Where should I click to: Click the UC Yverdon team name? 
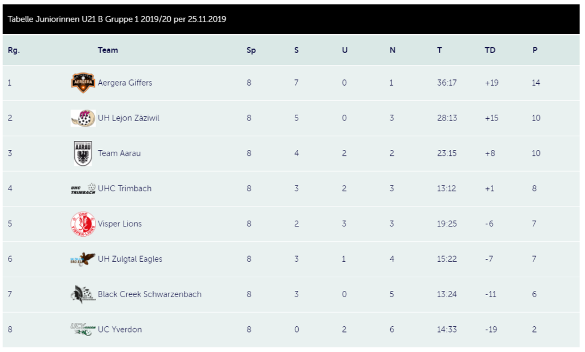(120, 330)
